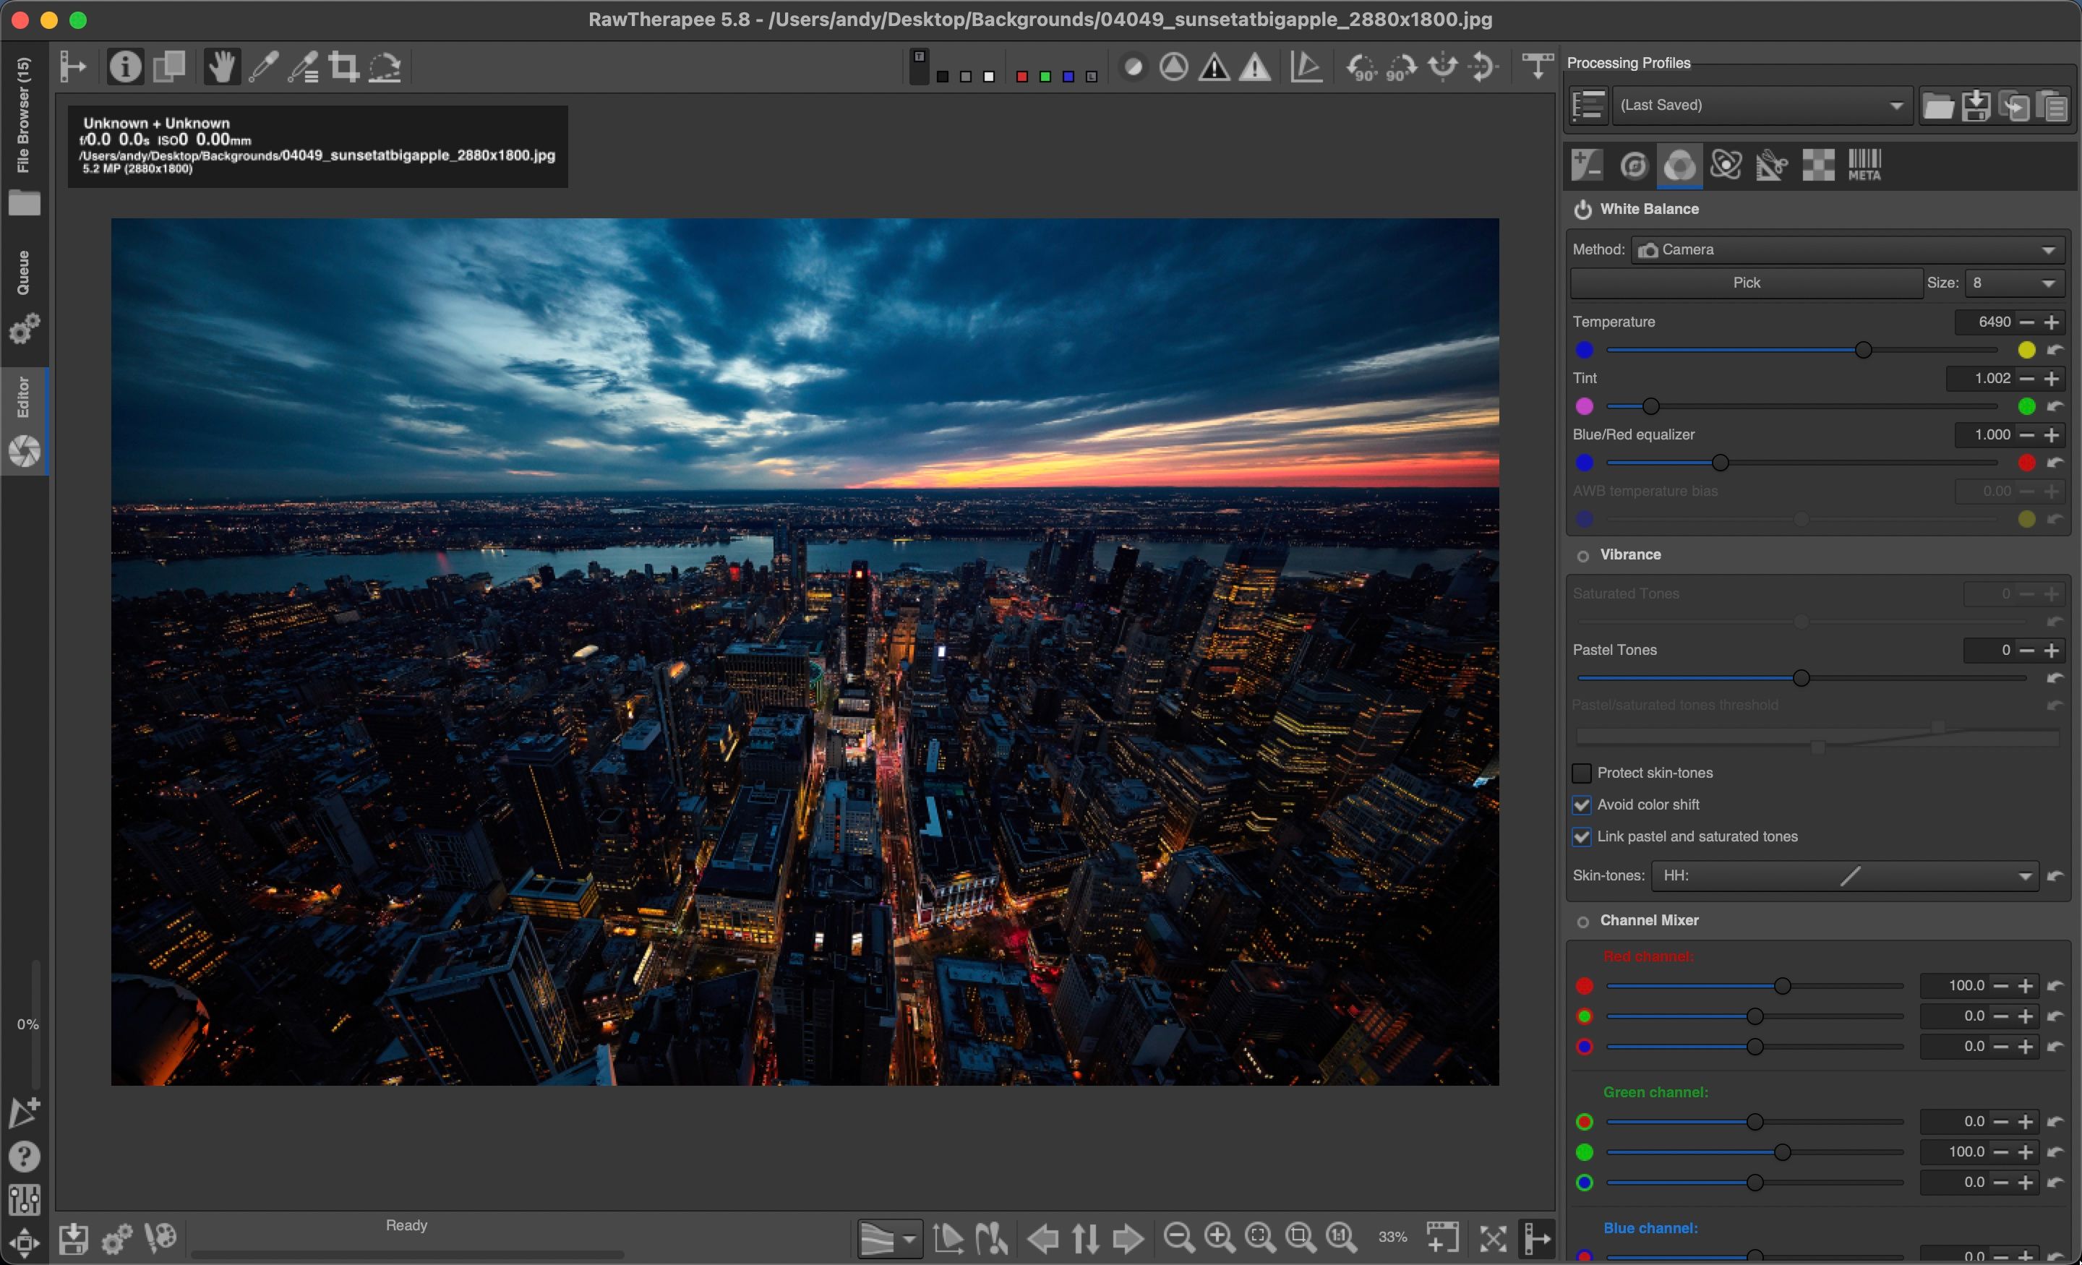Enable Protect skin-tones checkbox
The image size is (2082, 1265).
click(x=1582, y=773)
